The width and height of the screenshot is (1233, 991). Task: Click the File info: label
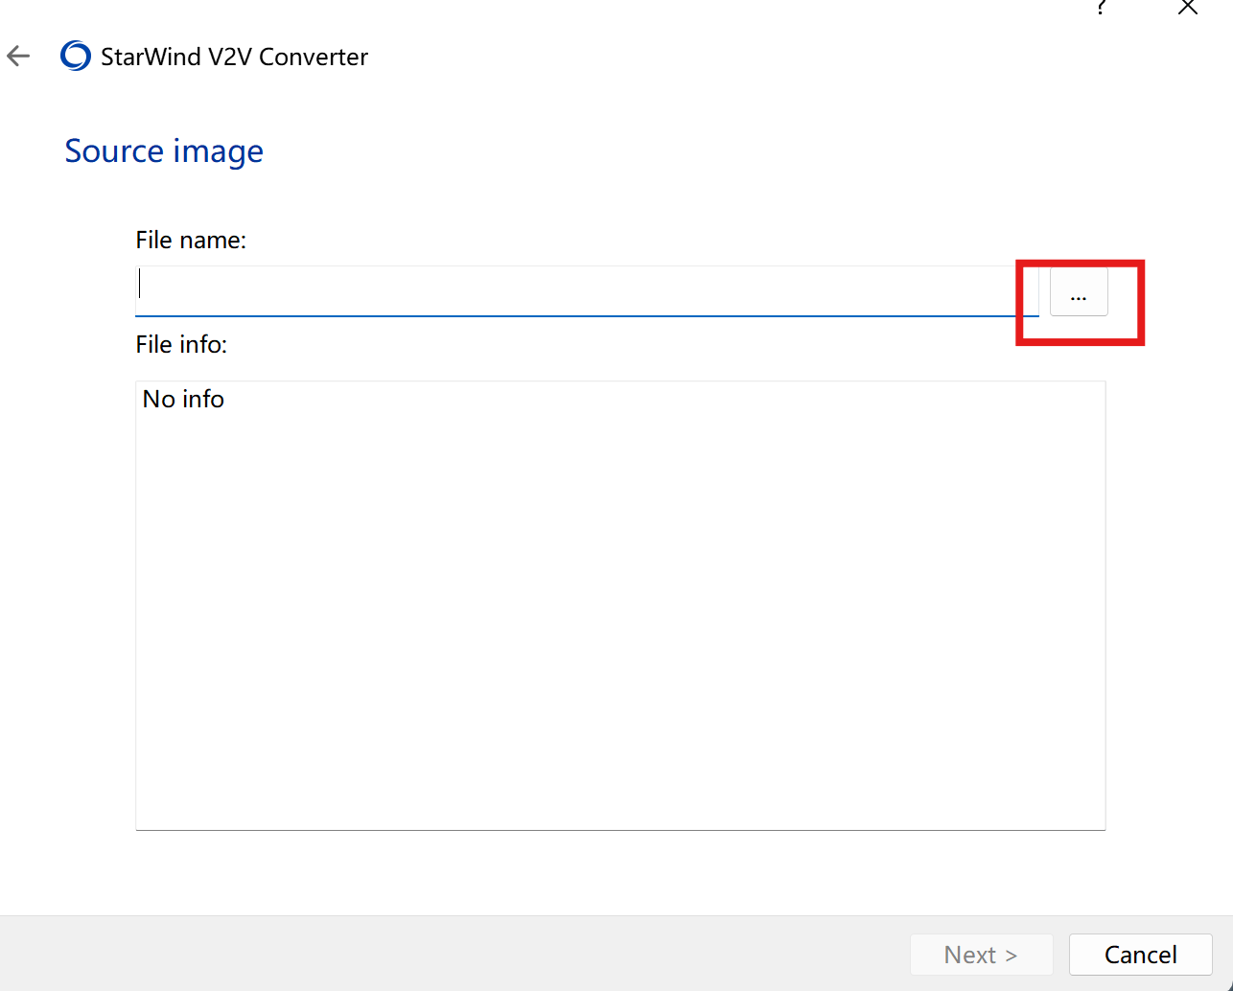(181, 344)
